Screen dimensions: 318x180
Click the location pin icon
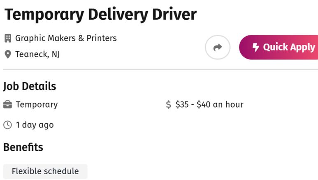pos(8,54)
